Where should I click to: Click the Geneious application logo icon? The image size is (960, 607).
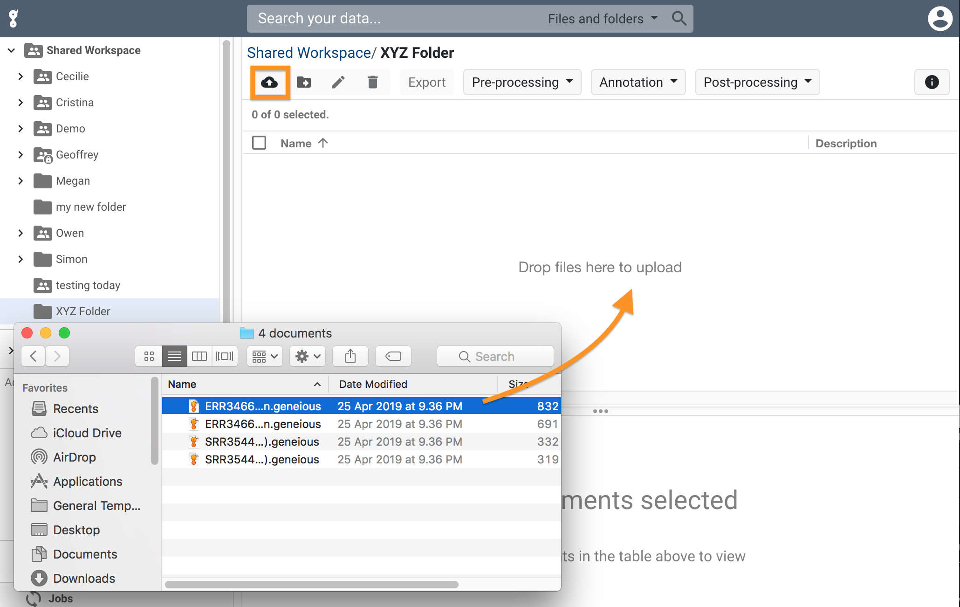point(13,18)
